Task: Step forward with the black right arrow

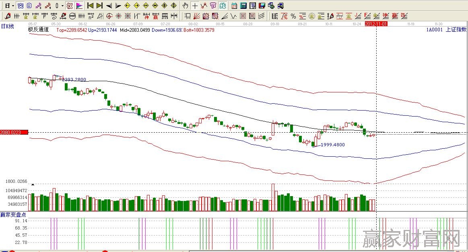Action: pyautogui.click(x=118, y=6)
